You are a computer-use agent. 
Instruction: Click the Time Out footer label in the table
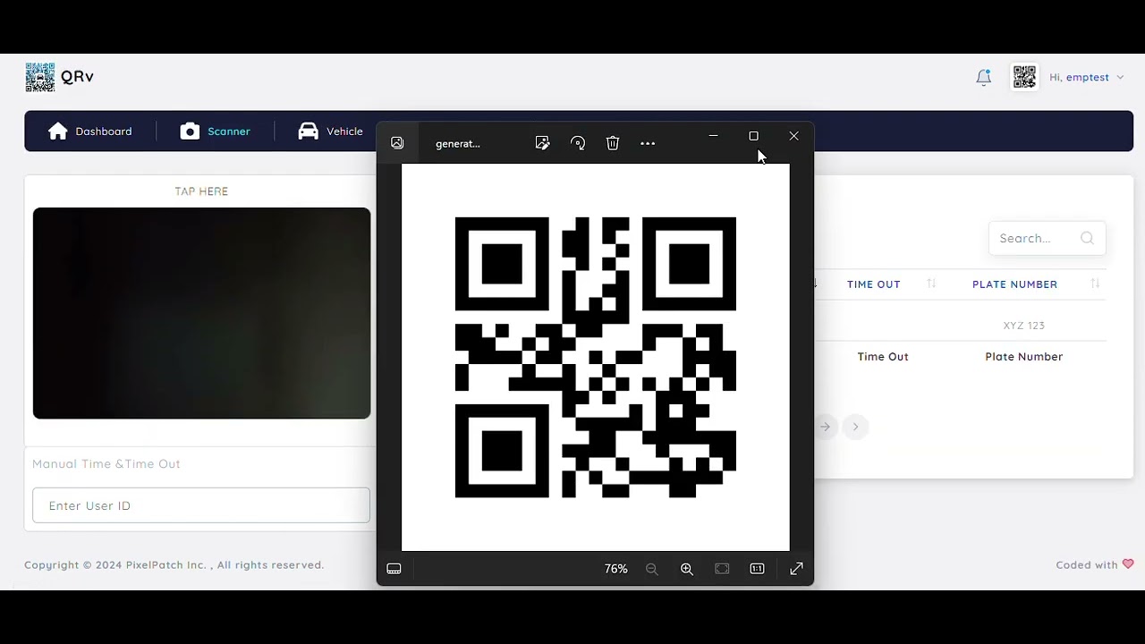(883, 357)
